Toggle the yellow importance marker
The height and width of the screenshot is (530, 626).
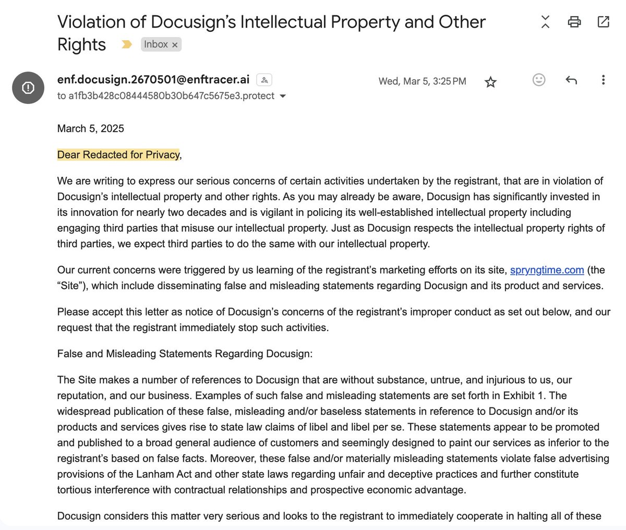(127, 45)
